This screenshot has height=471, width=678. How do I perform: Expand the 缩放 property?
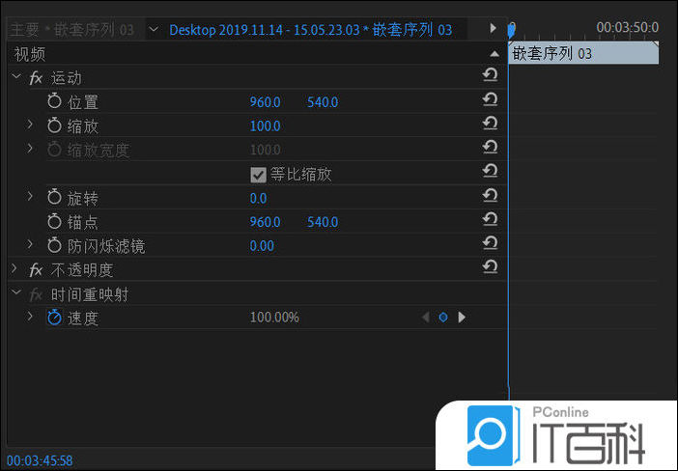(x=30, y=125)
